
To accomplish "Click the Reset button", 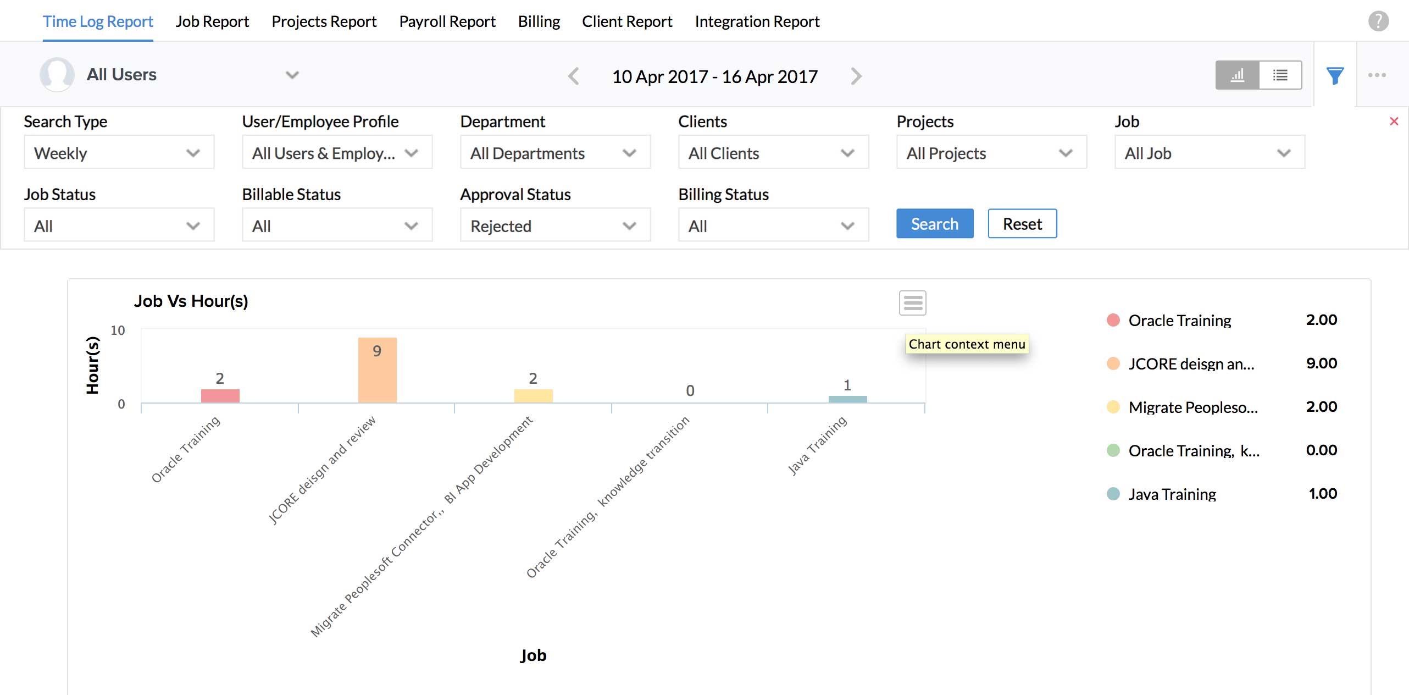I will pos(1022,224).
